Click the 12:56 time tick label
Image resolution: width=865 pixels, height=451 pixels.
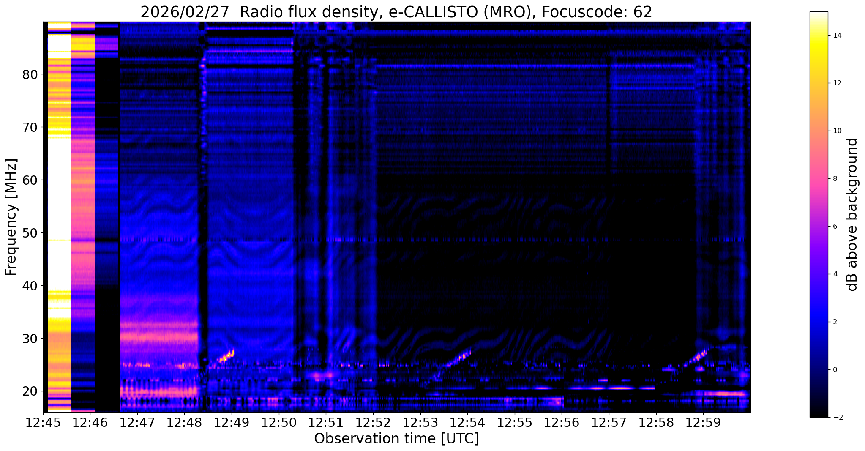(562, 423)
